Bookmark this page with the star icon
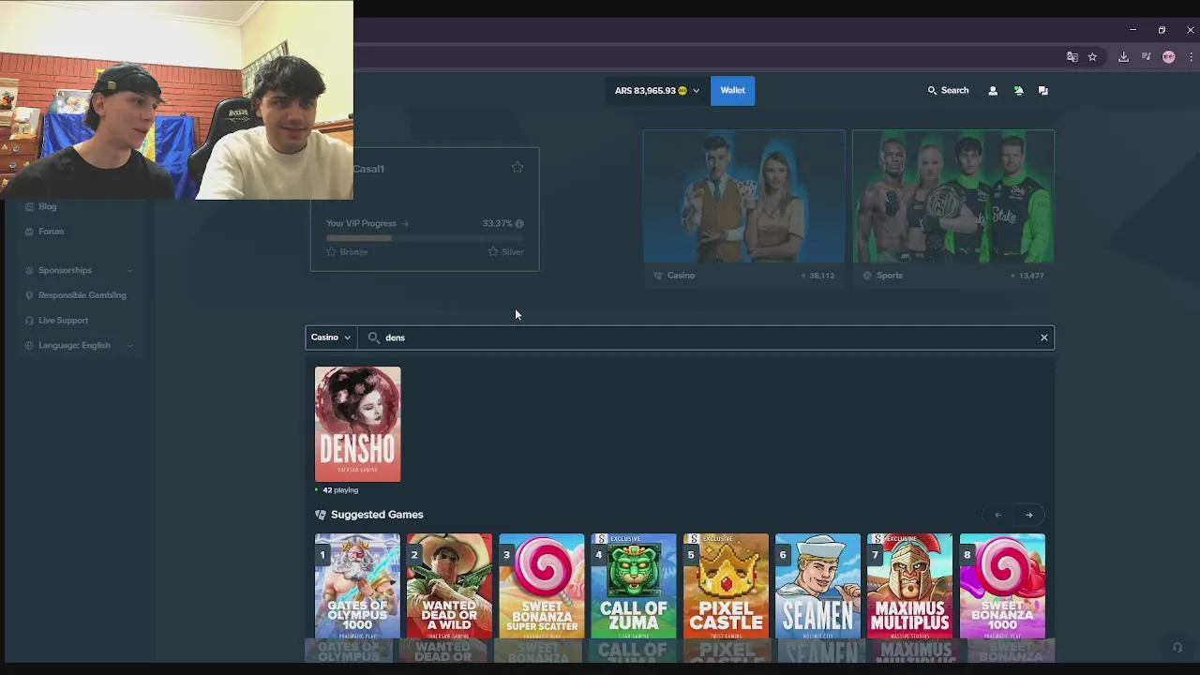Viewport: 1200px width, 675px height. 1092,57
